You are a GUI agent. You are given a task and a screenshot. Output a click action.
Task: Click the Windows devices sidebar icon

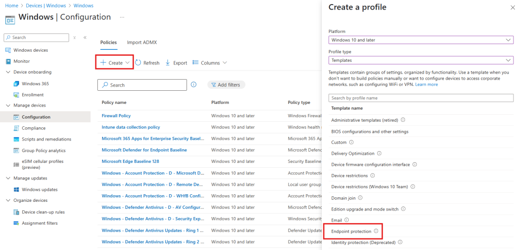[8, 50]
